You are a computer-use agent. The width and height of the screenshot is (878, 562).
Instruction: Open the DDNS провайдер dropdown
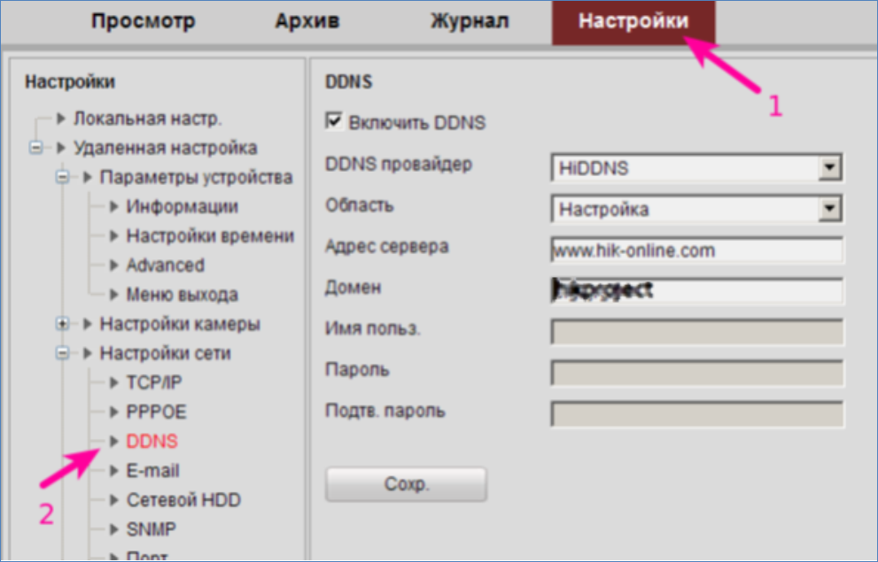tap(829, 166)
